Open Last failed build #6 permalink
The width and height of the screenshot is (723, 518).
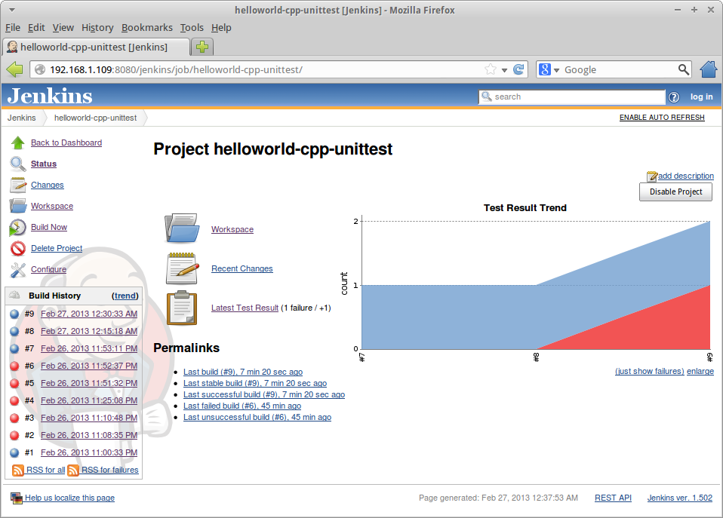coord(242,406)
